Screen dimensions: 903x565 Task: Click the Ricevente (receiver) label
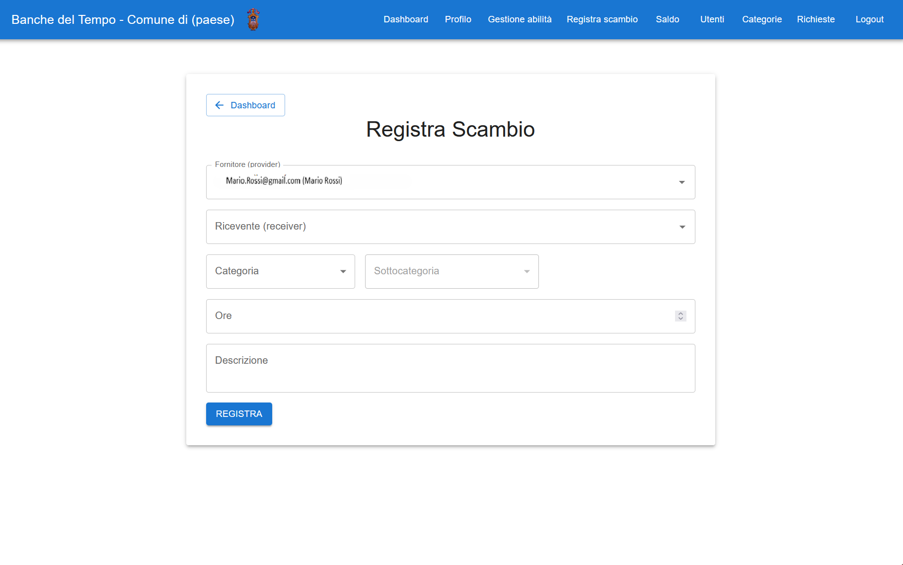click(x=260, y=226)
